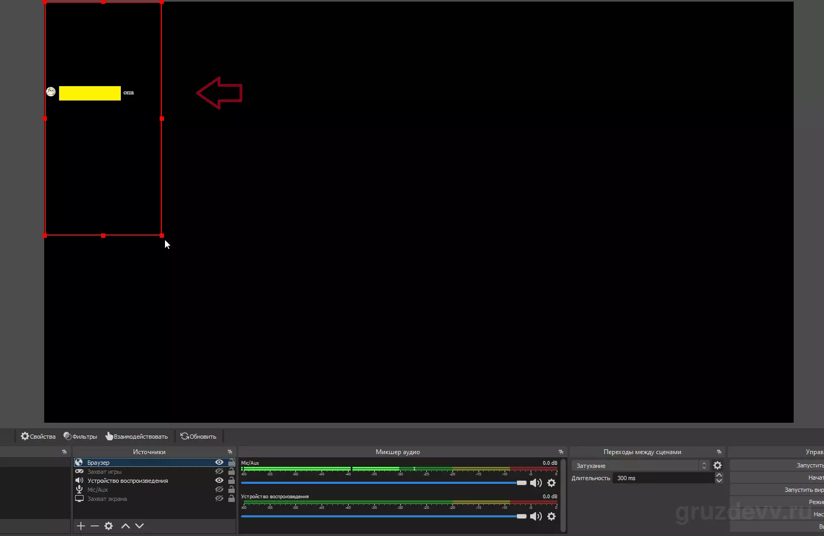Open the Затухание transition dropdown
This screenshot has width=824, height=536.
[640, 465]
